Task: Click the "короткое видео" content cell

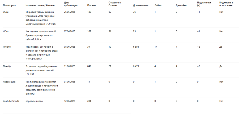Action: (34, 101)
